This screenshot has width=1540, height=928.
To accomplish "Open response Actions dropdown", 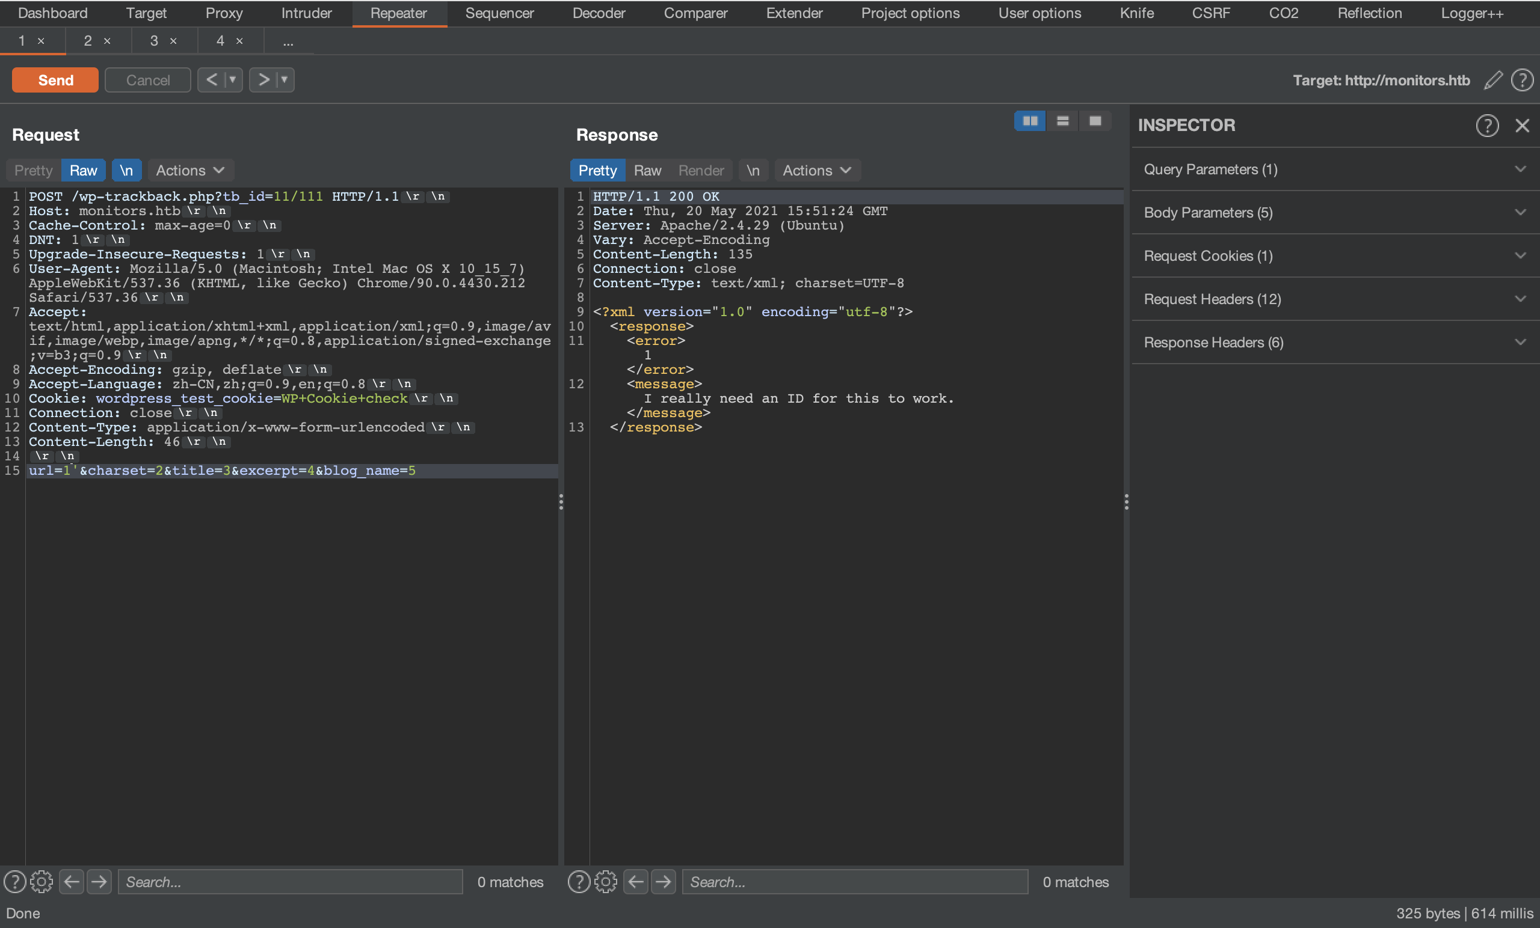I will tap(817, 171).
